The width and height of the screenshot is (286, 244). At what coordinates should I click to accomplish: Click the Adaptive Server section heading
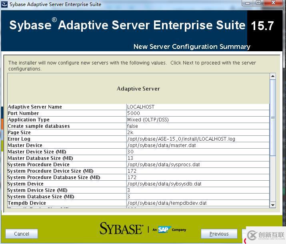(138, 89)
